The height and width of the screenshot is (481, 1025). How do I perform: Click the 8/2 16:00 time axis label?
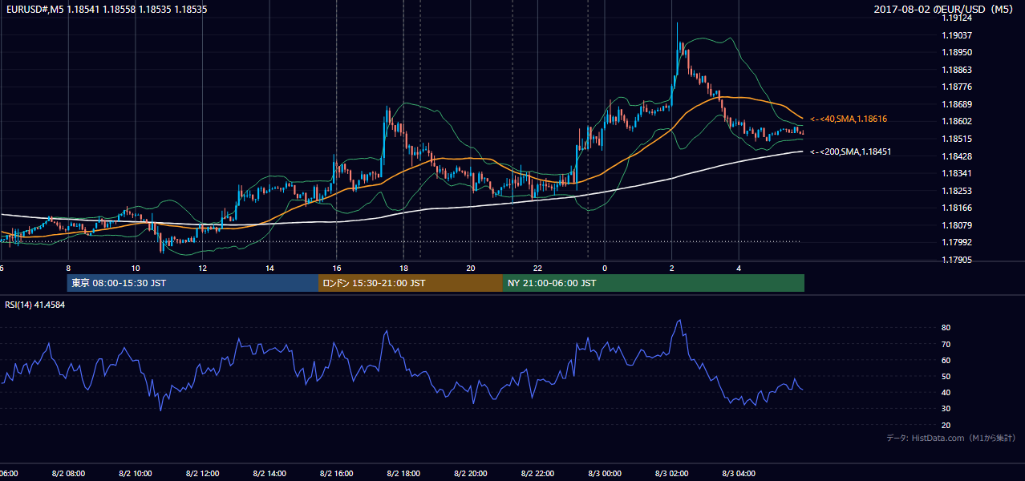click(338, 474)
